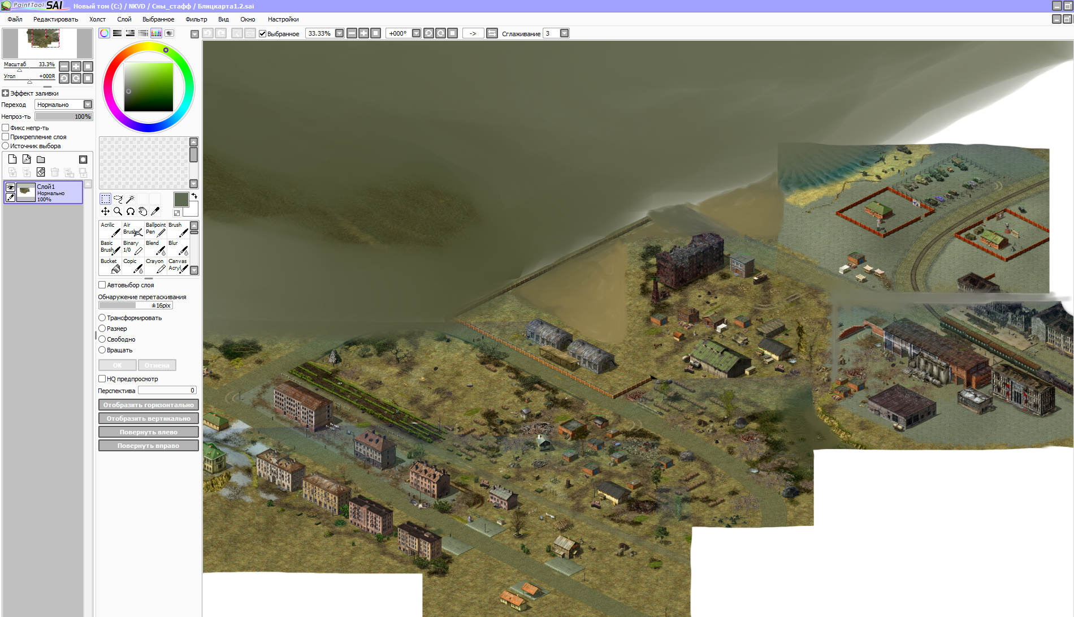Open the Фильтр menu
The width and height of the screenshot is (1074, 617).
pyautogui.click(x=196, y=19)
